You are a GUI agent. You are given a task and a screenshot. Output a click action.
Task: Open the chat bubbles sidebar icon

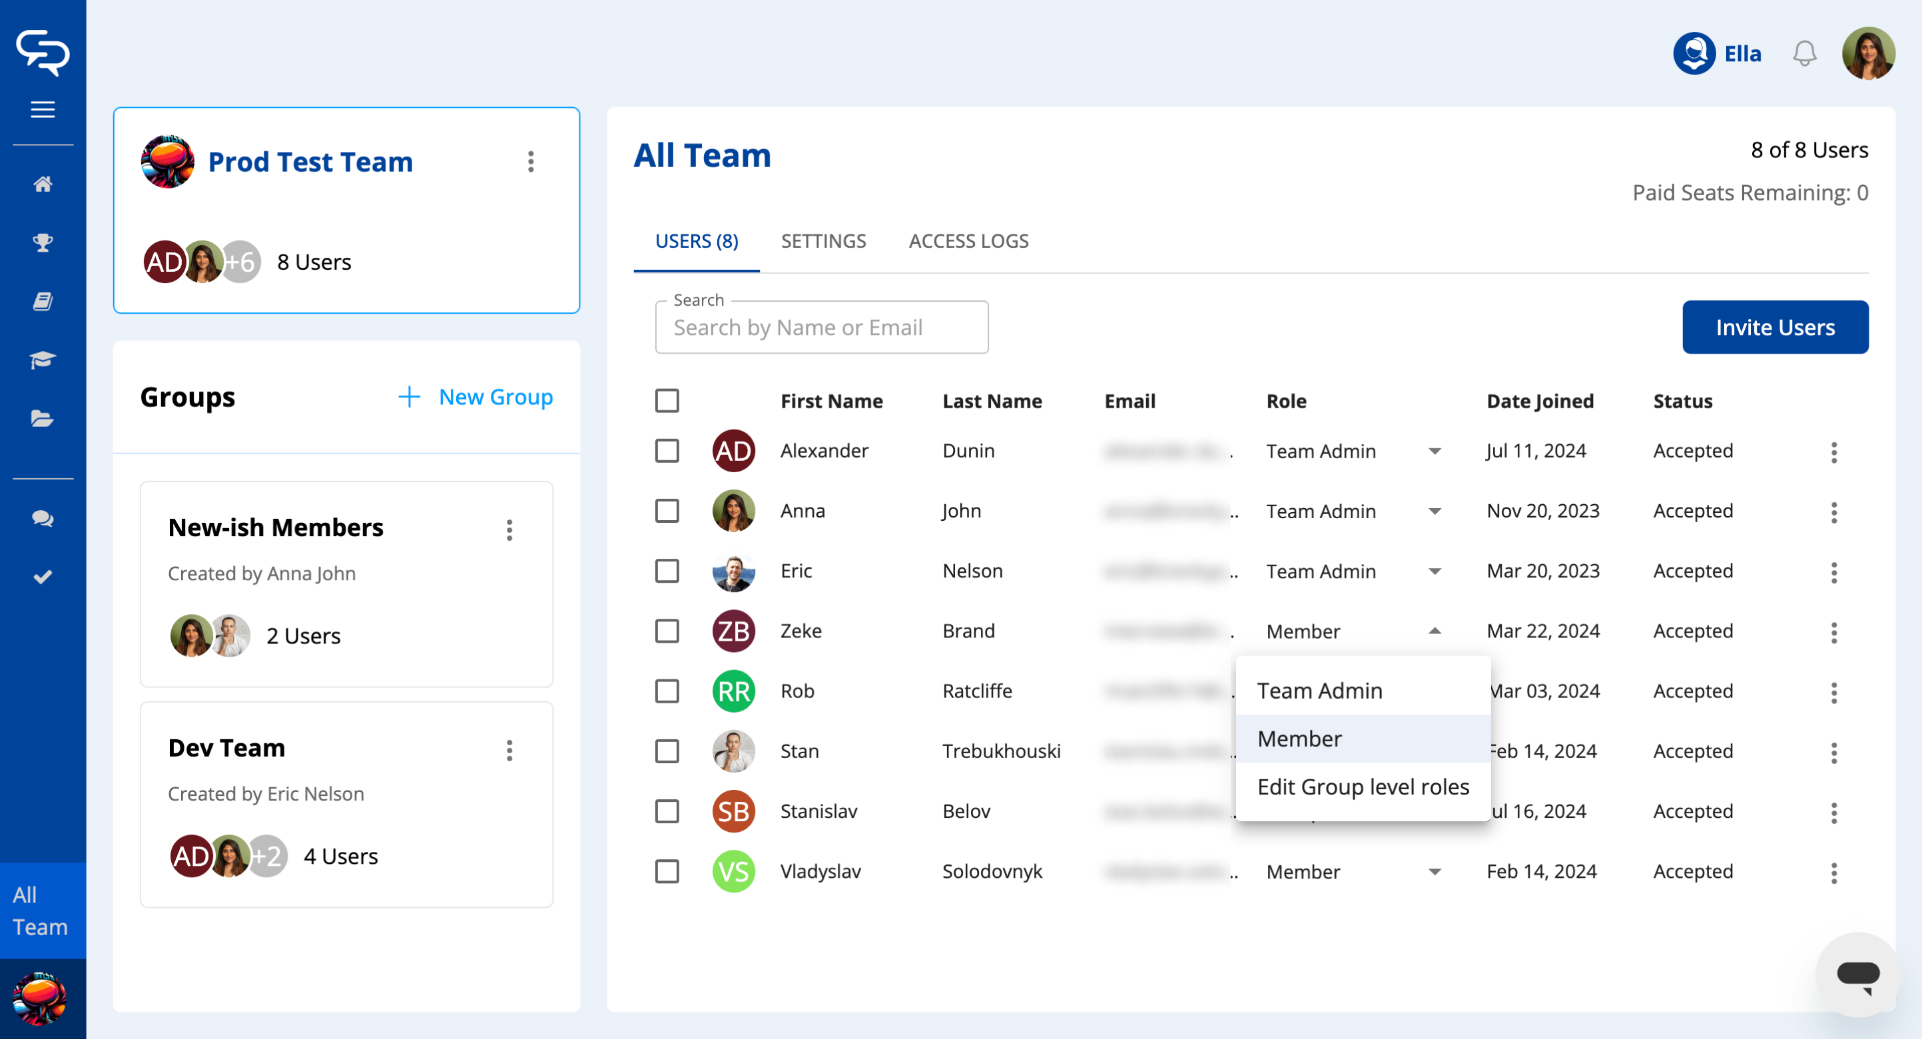click(43, 518)
